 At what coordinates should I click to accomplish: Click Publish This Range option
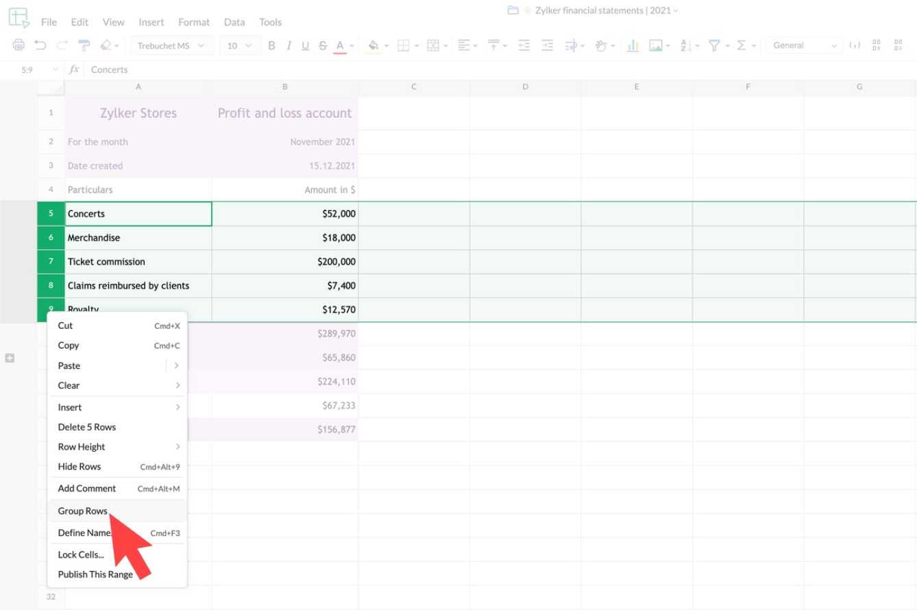(95, 574)
